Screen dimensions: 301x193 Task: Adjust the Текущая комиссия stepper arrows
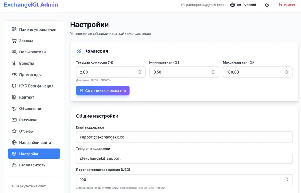click(x=139, y=72)
